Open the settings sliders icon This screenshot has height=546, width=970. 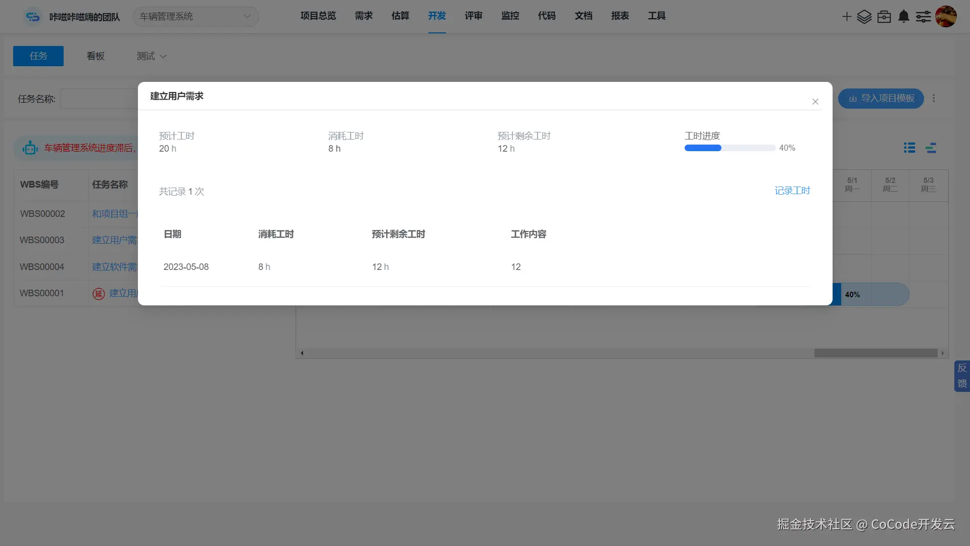[924, 17]
